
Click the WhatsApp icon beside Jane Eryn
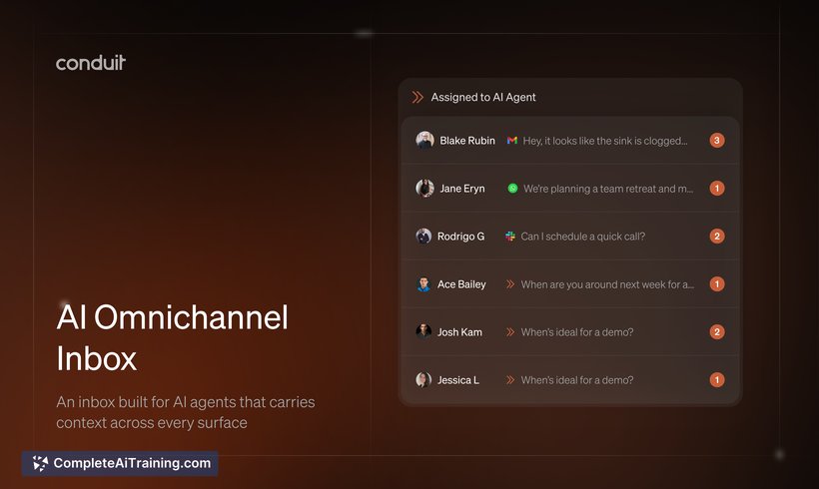pos(512,189)
